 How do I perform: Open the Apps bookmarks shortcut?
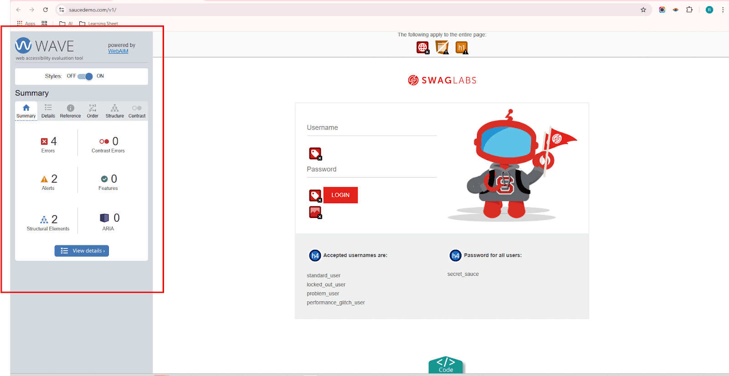(x=26, y=23)
